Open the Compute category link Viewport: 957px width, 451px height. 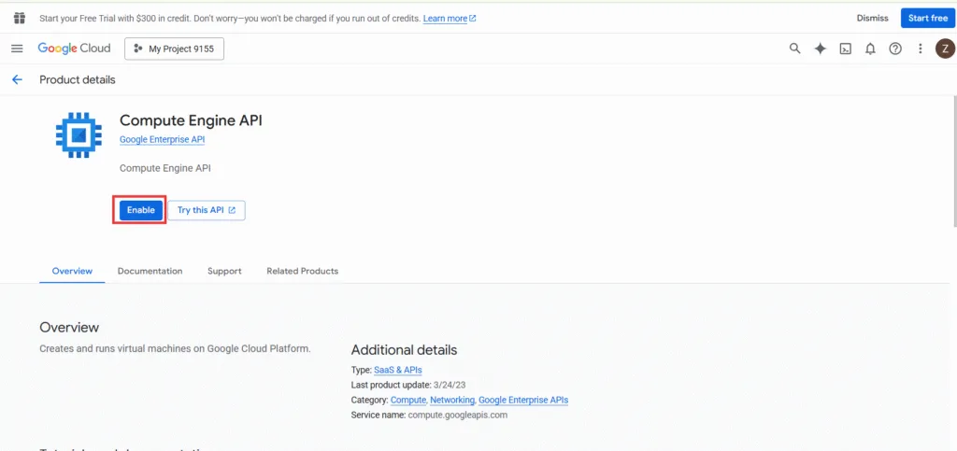[407, 400]
